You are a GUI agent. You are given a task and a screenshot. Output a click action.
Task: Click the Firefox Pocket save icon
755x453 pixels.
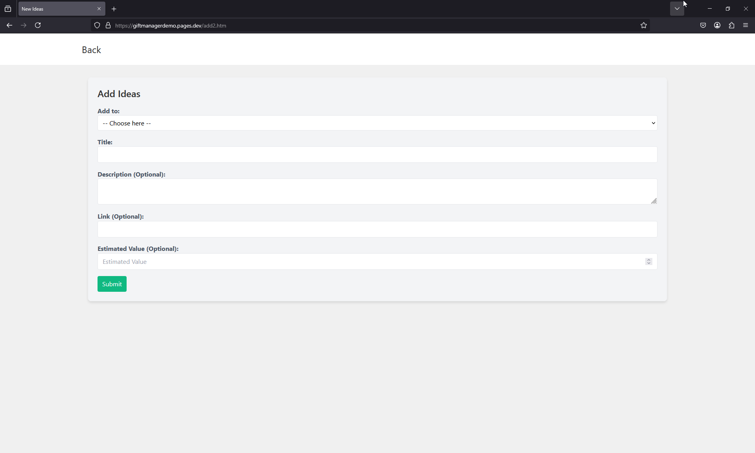click(703, 25)
